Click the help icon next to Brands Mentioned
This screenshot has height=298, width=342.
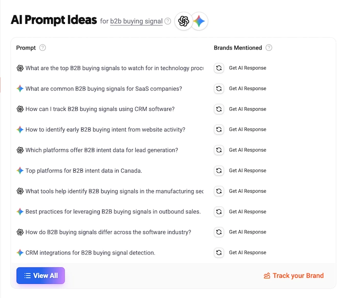click(269, 48)
